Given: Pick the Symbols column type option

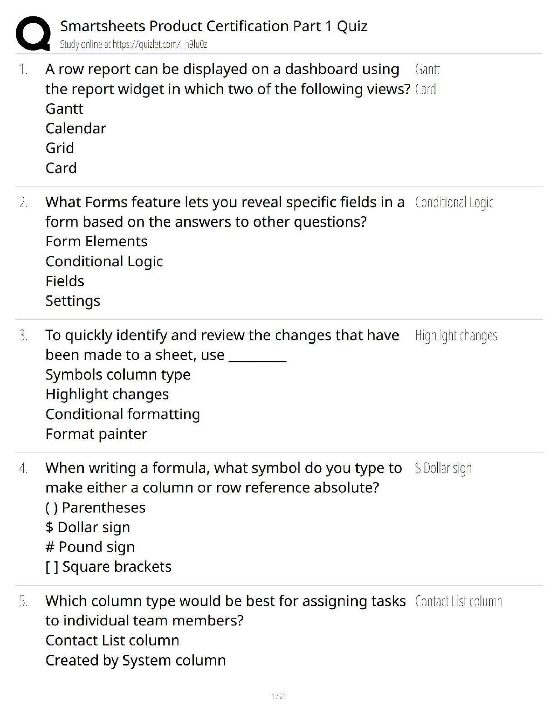Looking at the screenshot, I should tap(118, 375).
